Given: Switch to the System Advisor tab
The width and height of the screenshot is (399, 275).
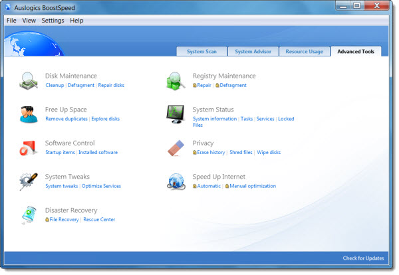Looking at the screenshot, I should point(253,51).
